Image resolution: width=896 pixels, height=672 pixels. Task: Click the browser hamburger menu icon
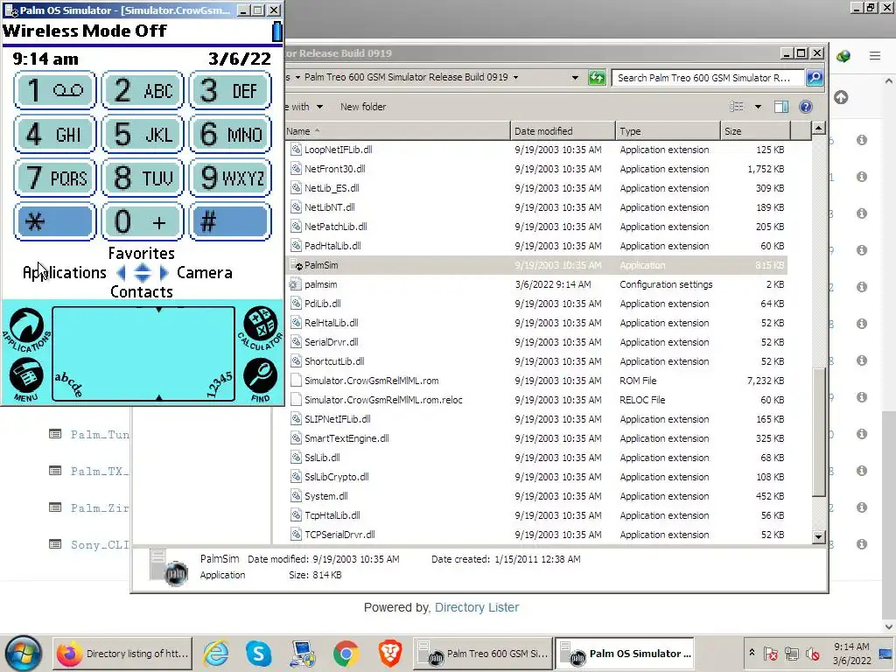[x=875, y=56]
